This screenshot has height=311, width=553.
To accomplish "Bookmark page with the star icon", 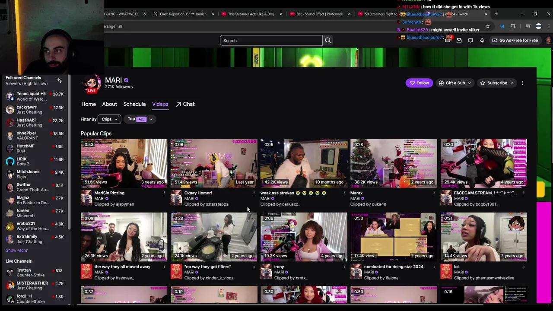I will coord(488,26).
